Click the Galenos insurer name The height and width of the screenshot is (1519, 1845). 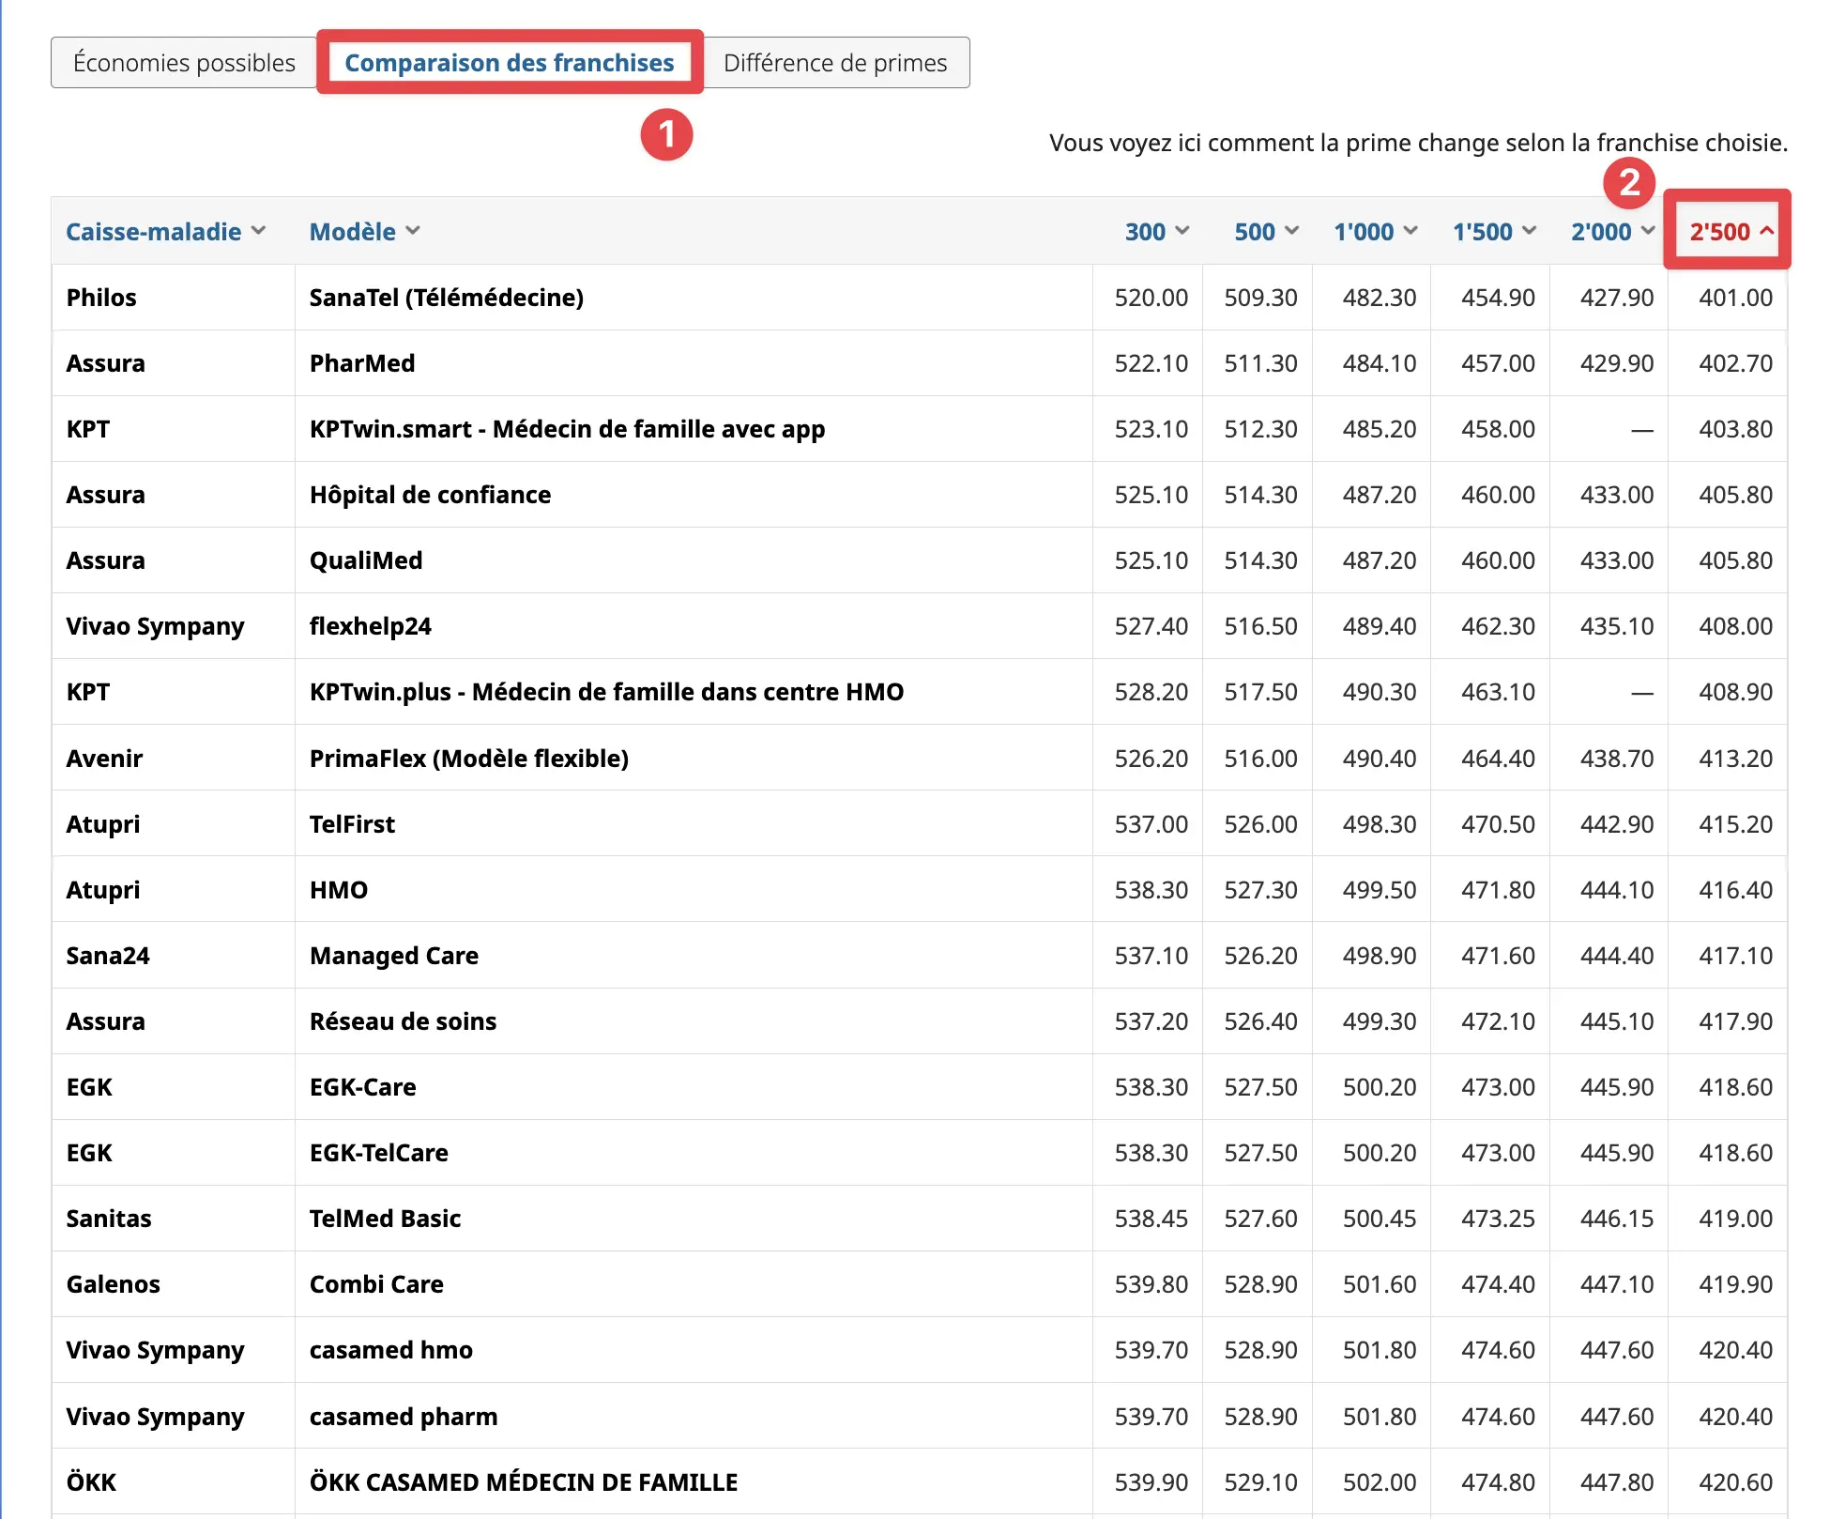coord(114,1284)
